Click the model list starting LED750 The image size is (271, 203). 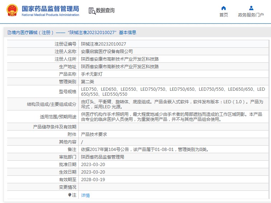(x=173, y=91)
